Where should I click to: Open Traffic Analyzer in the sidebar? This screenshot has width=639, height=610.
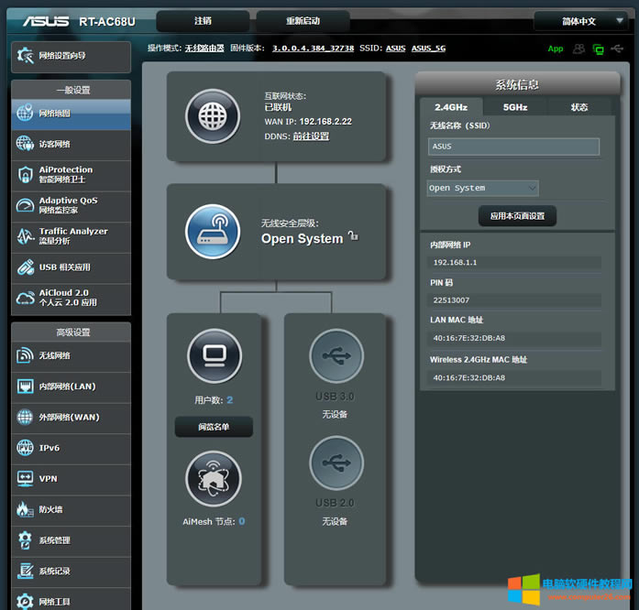pyautogui.click(x=71, y=236)
